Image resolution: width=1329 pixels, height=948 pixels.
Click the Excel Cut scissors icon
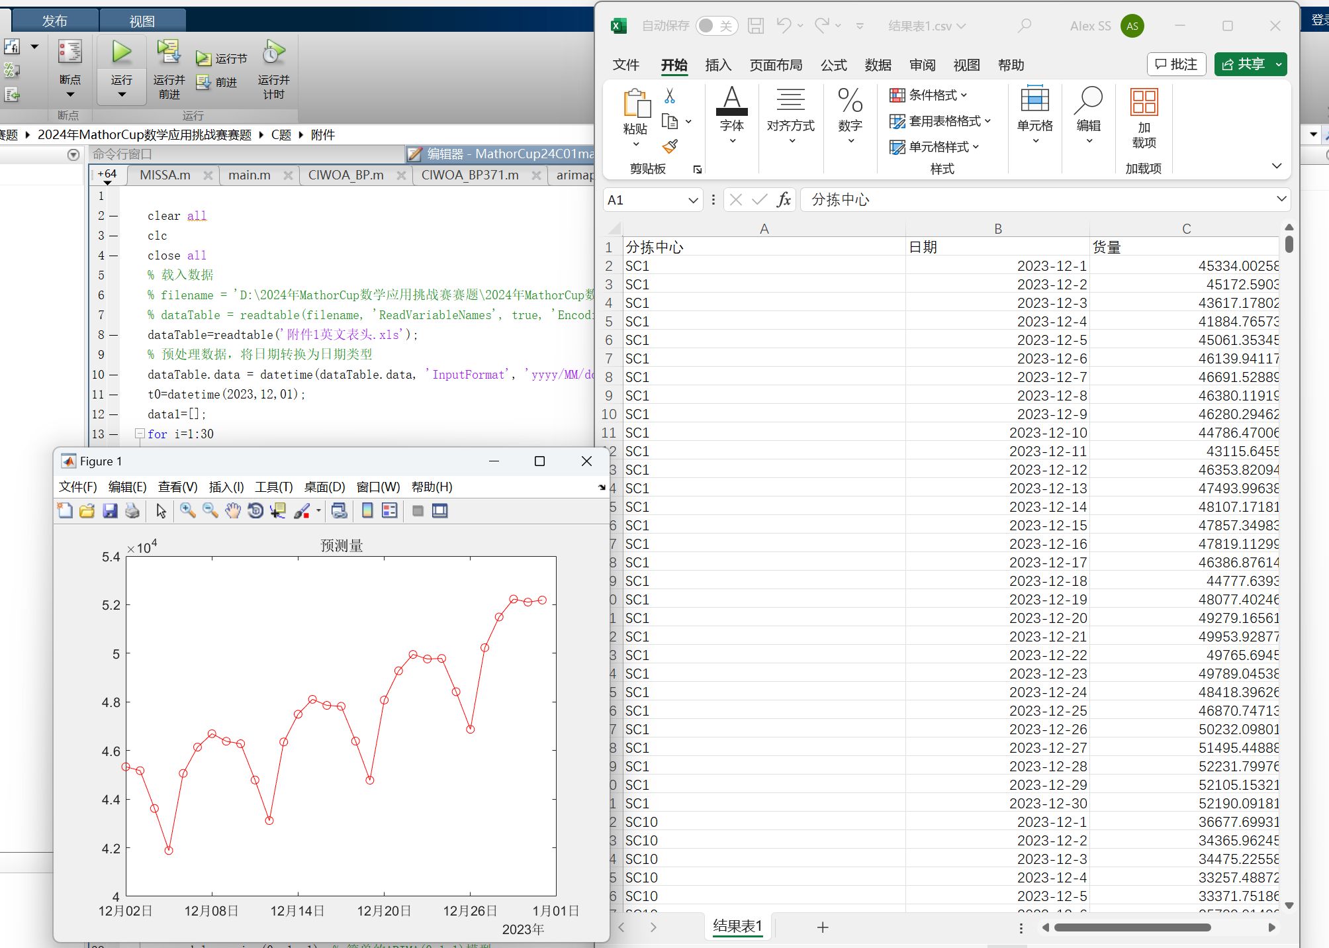click(x=670, y=97)
